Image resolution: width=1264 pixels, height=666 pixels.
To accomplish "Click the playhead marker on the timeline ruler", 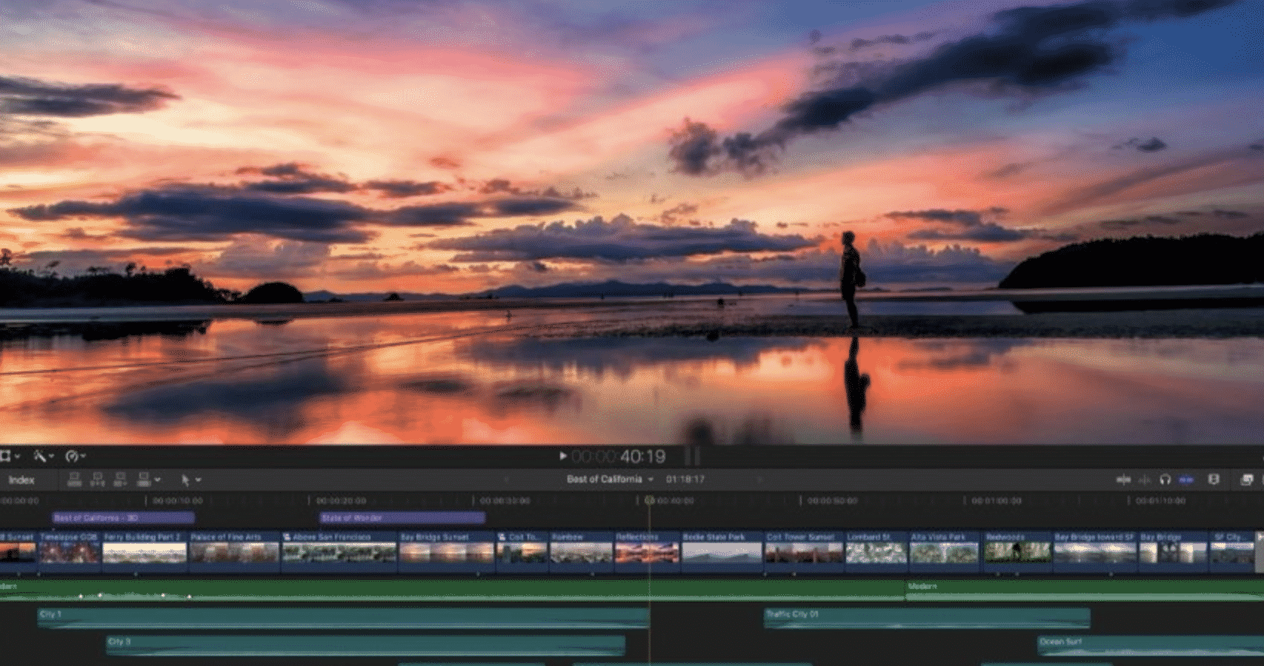I will [x=649, y=500].
